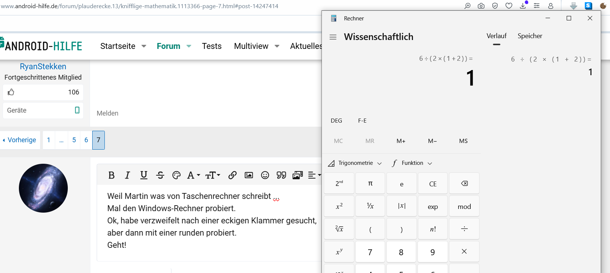Switch to the Speicher tab
Viewport: 610px width, 273px height.
point(530,36)
